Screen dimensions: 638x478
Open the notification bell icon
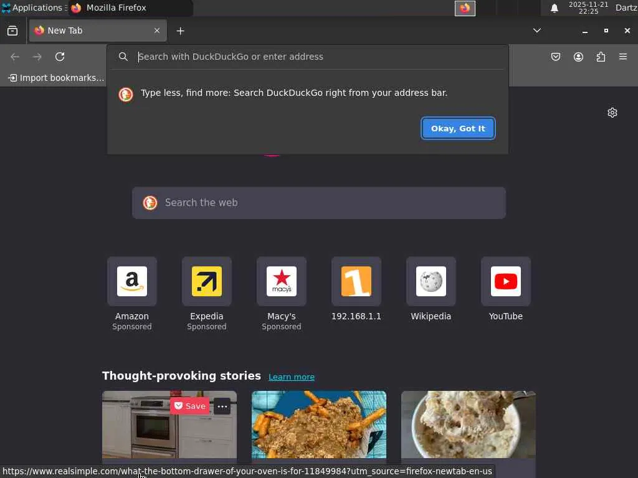pos(554,8)
